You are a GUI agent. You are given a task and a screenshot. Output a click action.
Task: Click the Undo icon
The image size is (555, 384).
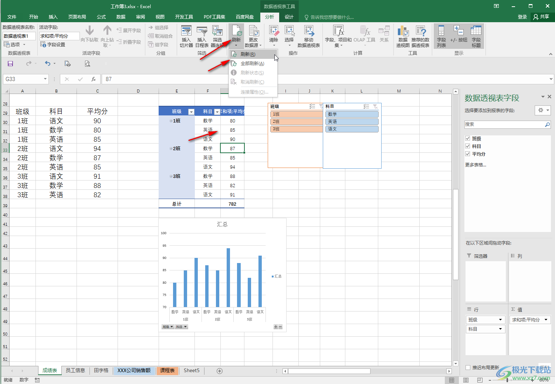tap(47, 64)
